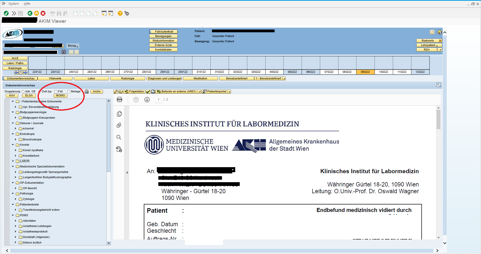481x254 pixels.
Task: Print the PDF using viewer print icon
Action: click(119, 100)
